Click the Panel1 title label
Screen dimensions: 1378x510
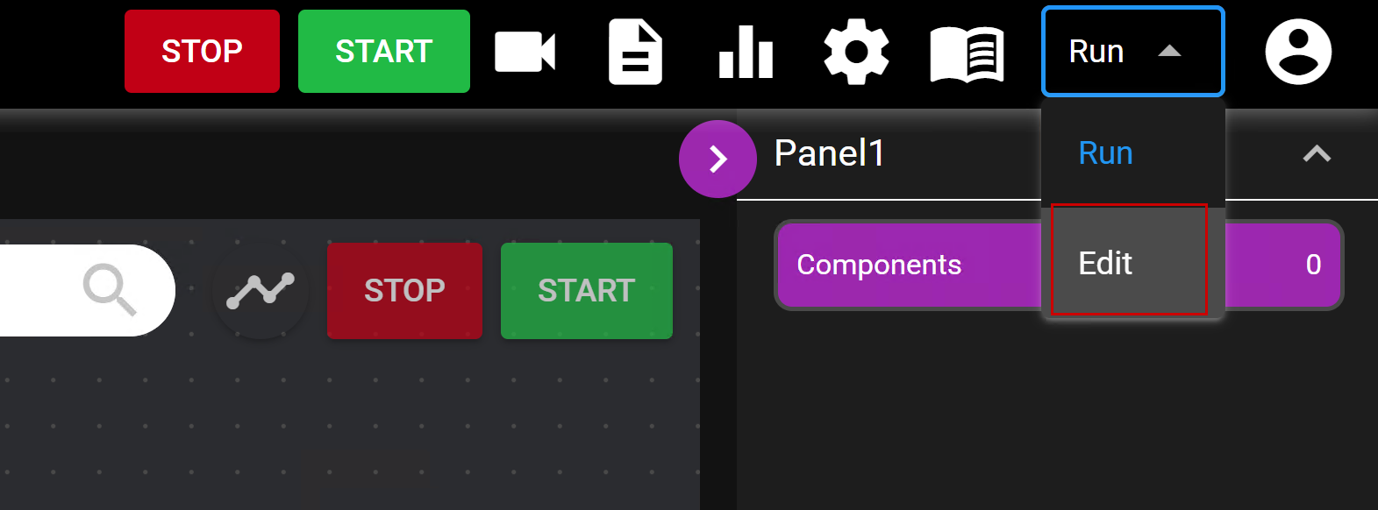(829, 153)
